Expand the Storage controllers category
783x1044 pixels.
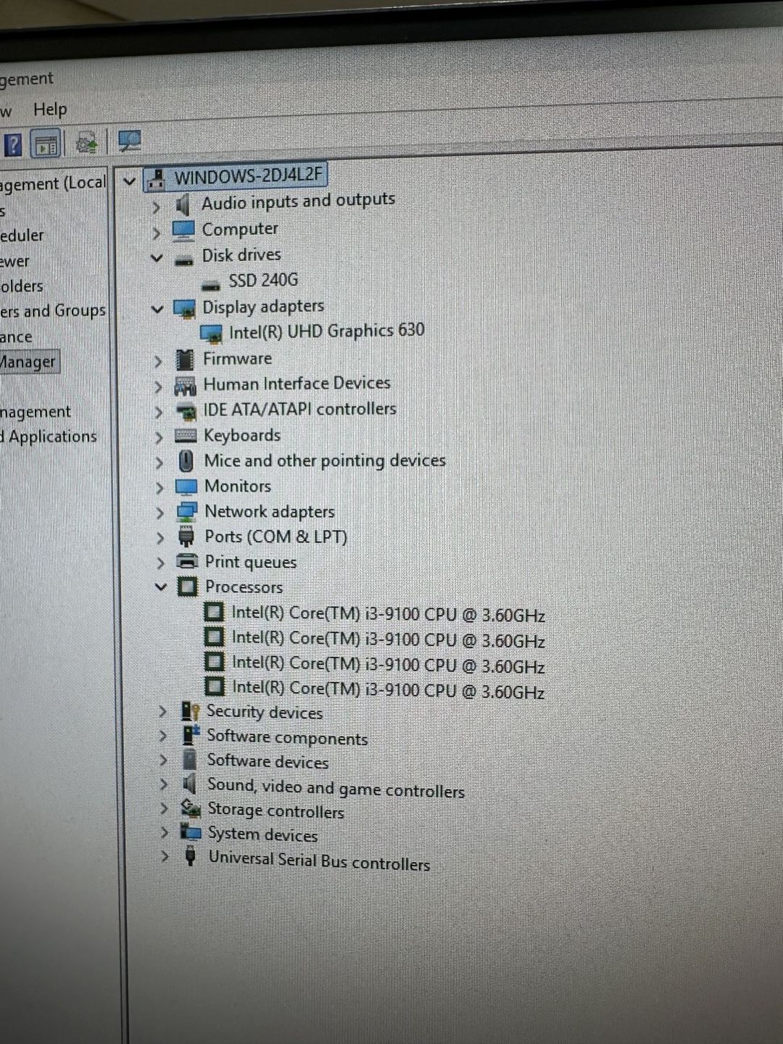(165, 809)
